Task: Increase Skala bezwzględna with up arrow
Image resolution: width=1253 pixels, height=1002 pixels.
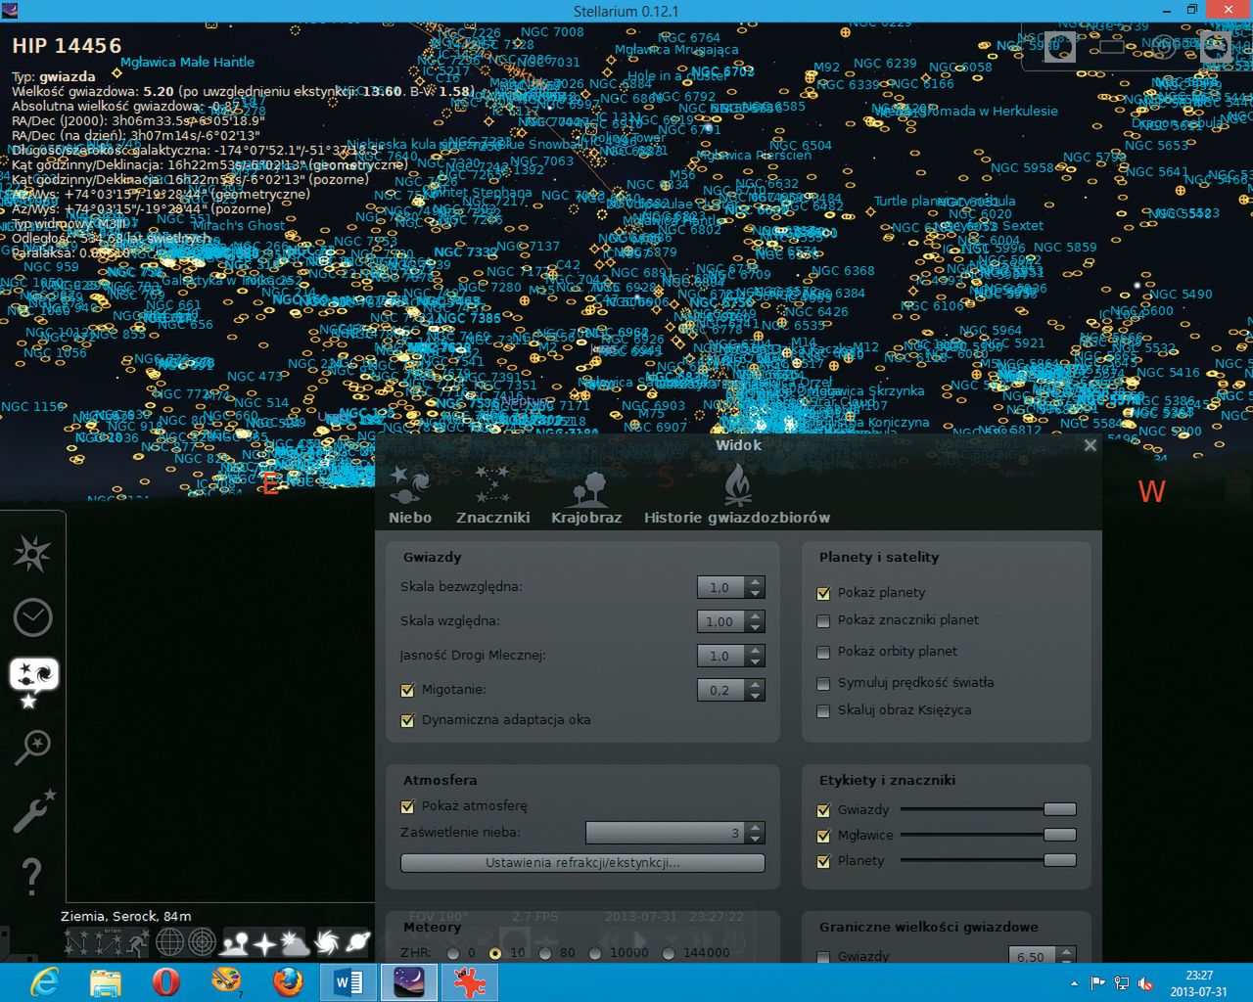Action: (755, 582)
